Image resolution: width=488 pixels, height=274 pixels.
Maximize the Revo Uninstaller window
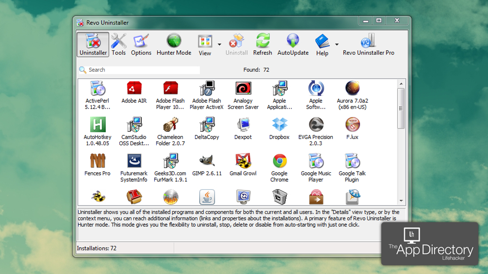pyautogui.click(x=379, y=21)
